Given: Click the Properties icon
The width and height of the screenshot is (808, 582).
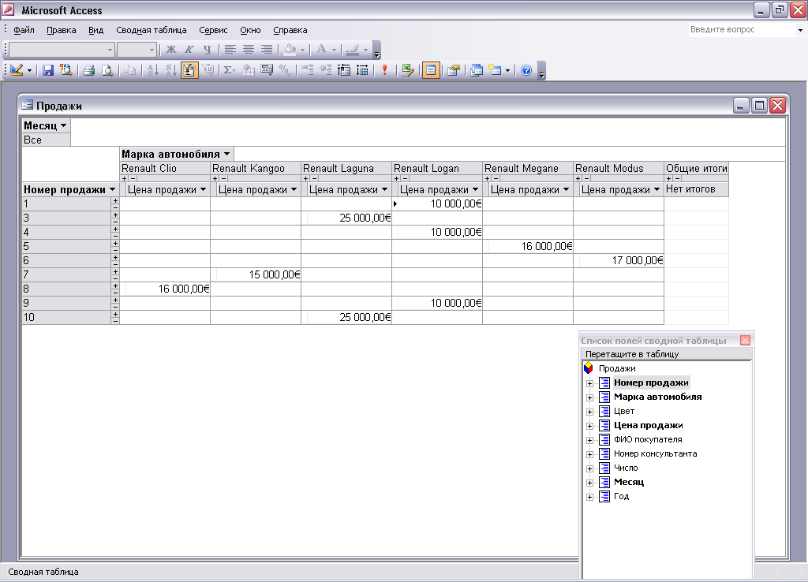Looking at the screenshot, I should 454,70.
